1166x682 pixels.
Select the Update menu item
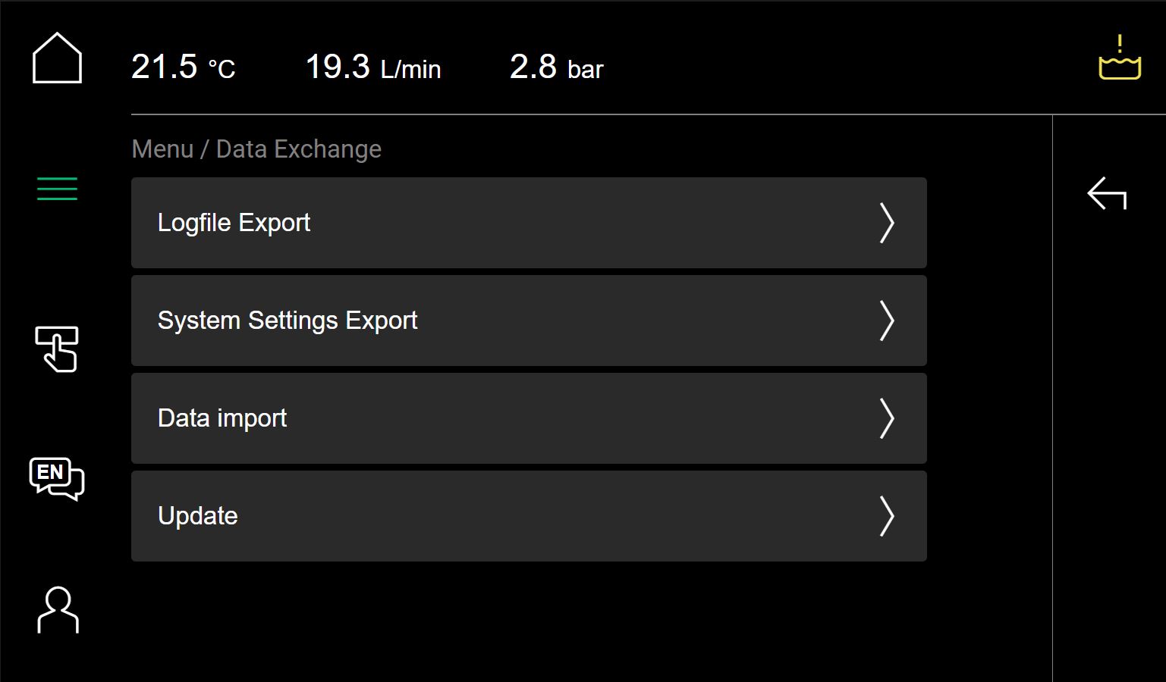(x=529, y=516)
